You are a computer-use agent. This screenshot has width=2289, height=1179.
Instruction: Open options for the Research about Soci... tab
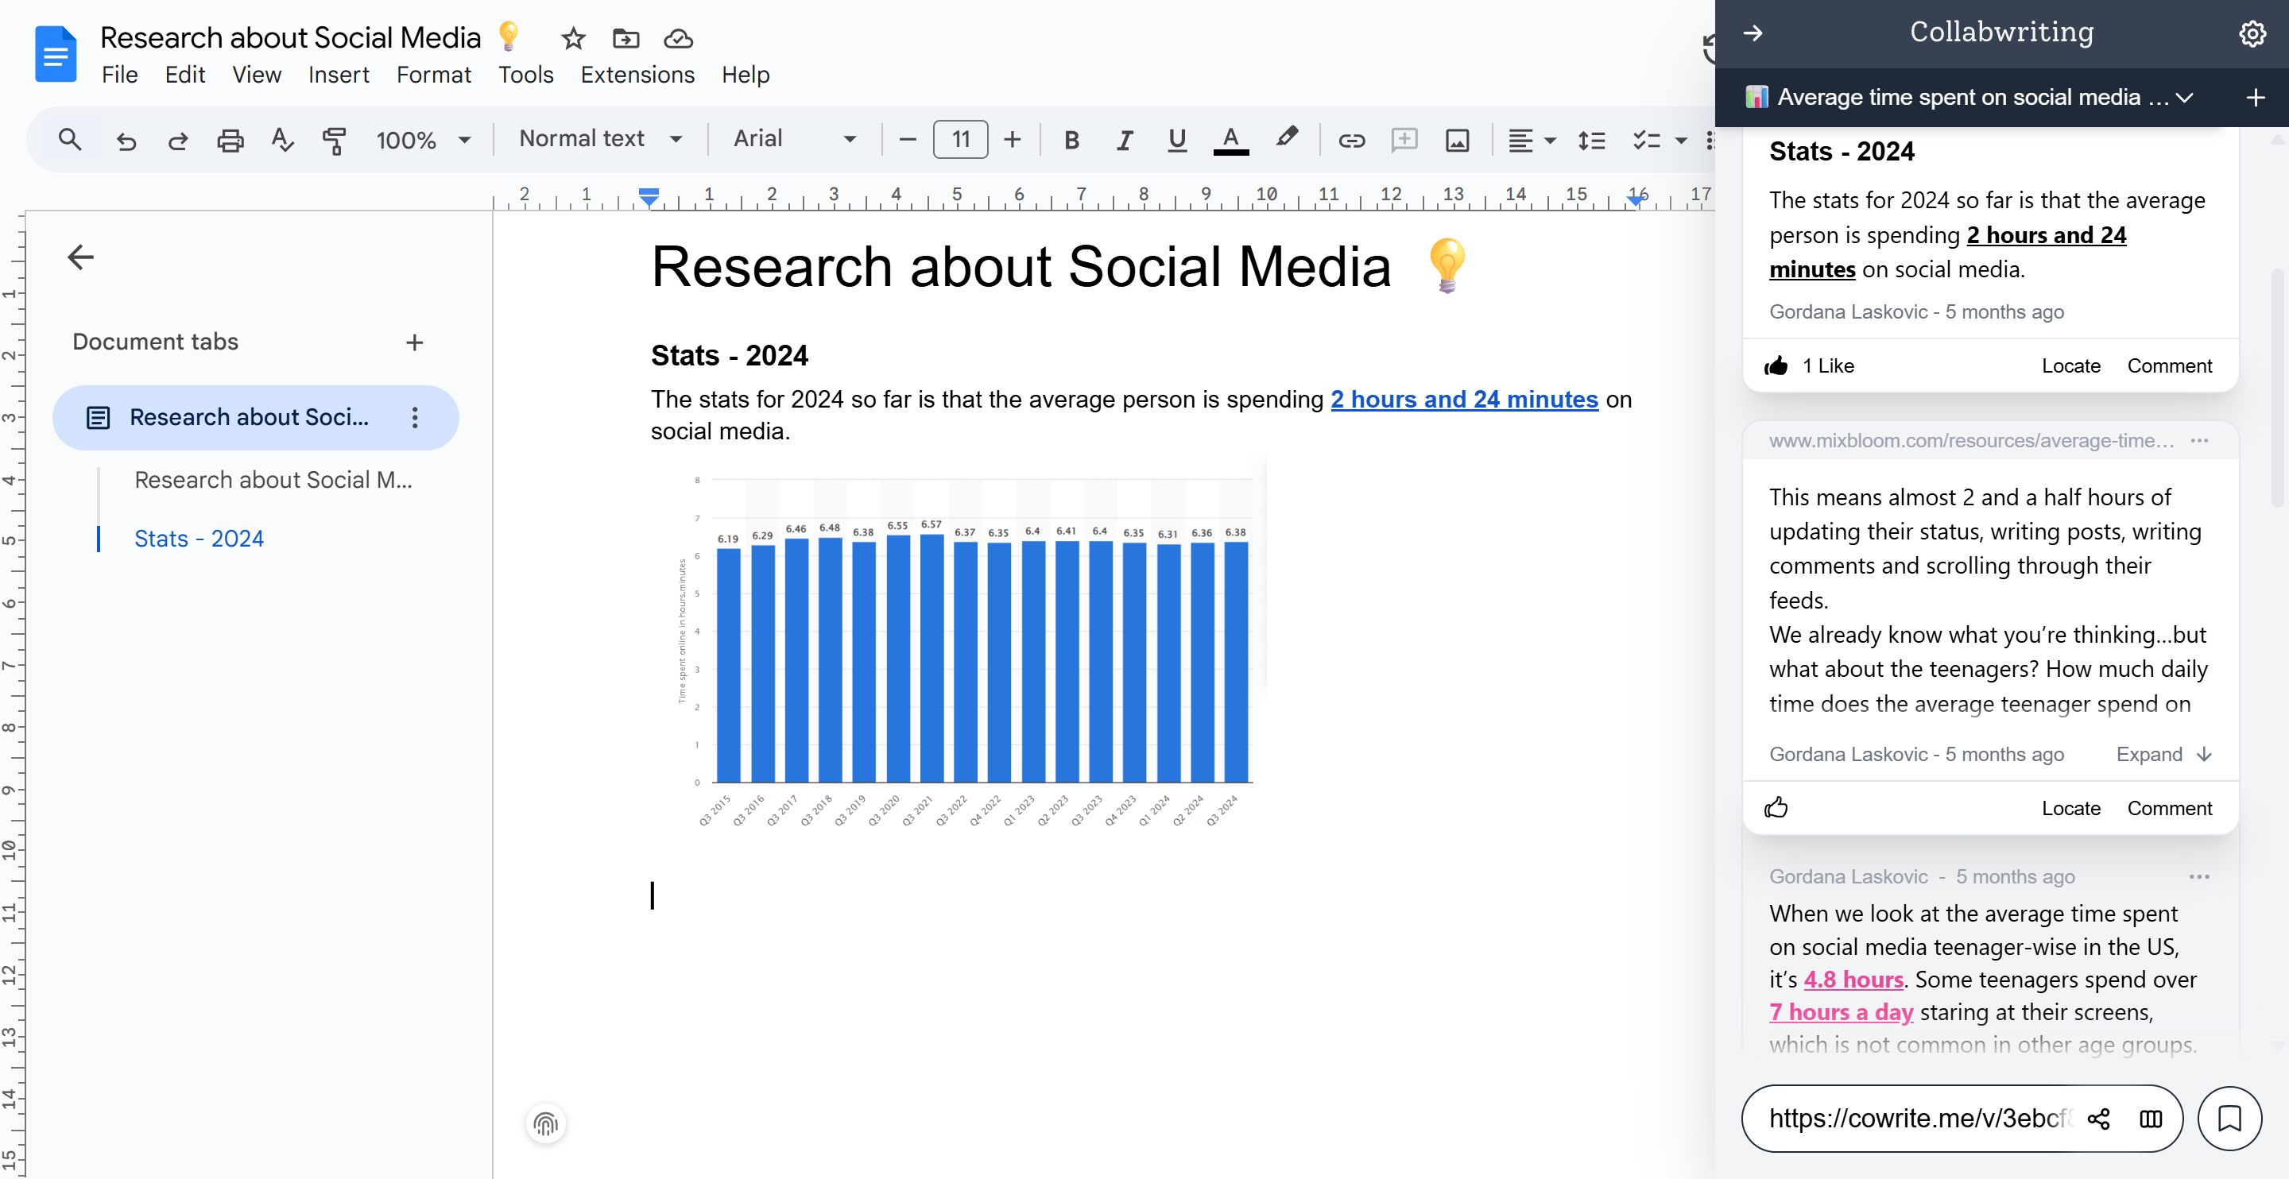tap(415, 416)
